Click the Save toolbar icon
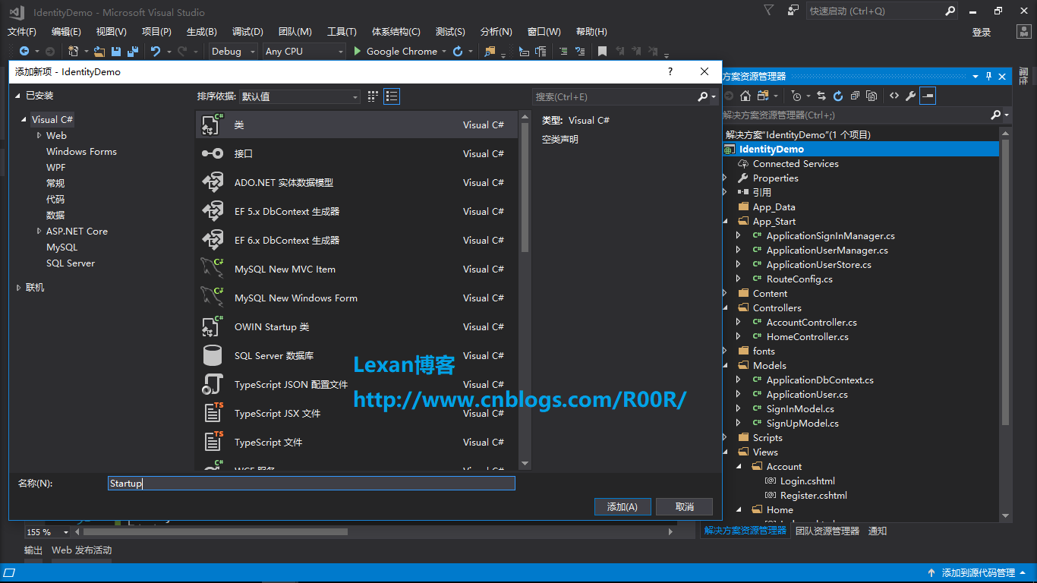Viewport: 1037px width, 583px height. [116, 51]
